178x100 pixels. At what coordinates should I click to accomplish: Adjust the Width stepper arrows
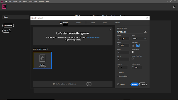click(x=119, y=39)
